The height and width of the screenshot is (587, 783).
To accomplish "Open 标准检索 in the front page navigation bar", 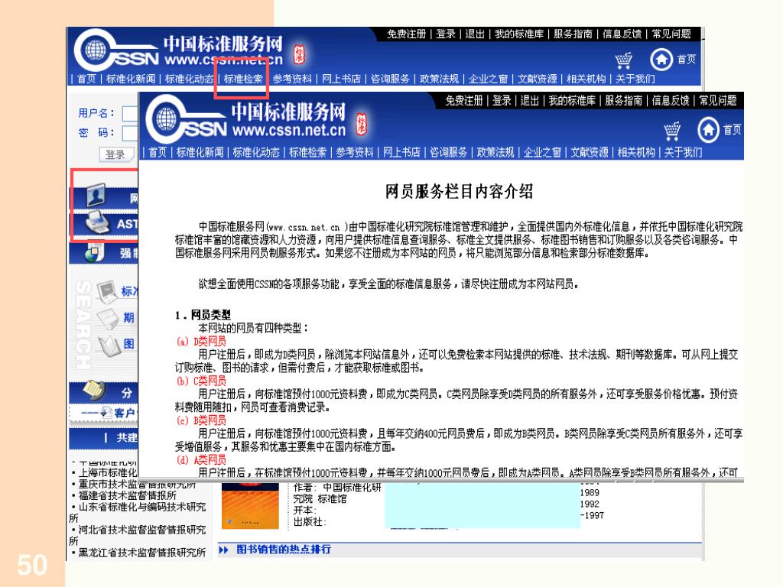I will (307, 152).
